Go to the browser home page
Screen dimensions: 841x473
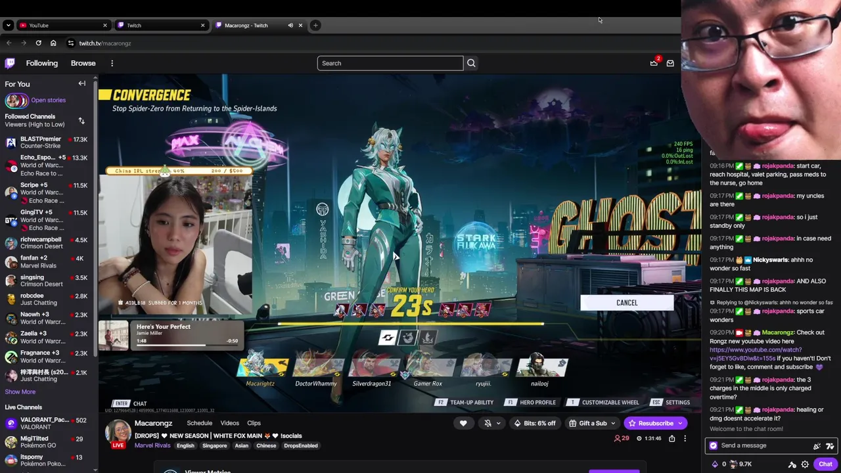[x=53, y=43]
